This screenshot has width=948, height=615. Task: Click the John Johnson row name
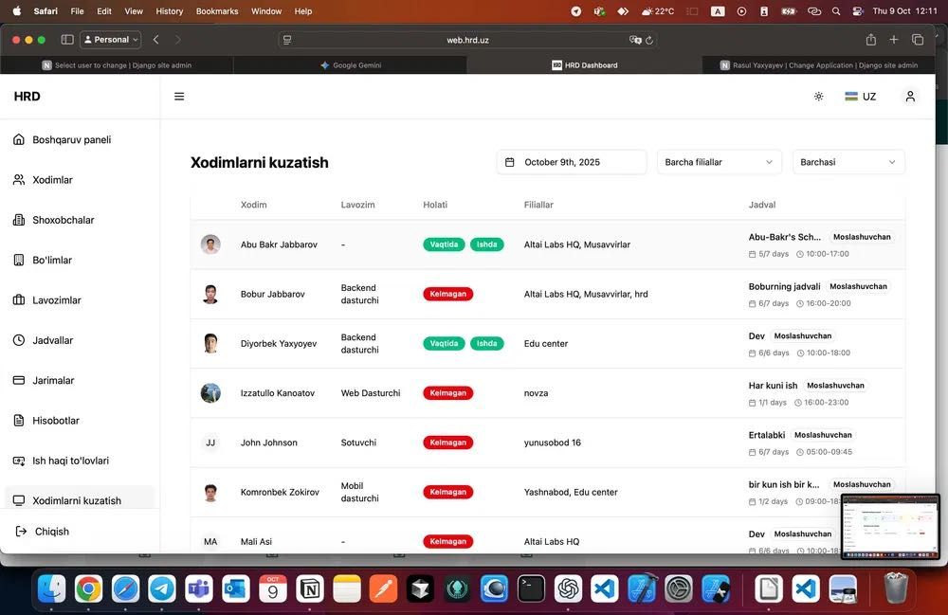coord(269,443)
